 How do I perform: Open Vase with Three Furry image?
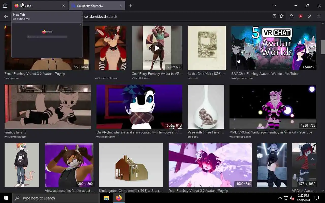tap(206, 107)
